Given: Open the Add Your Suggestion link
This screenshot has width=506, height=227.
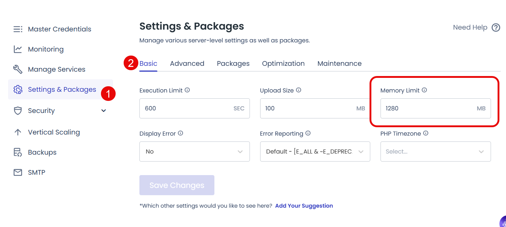Looking at the screenshot, I should (304, 206).
